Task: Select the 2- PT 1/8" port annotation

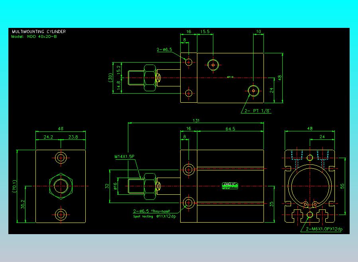Action: coord(258,111)
